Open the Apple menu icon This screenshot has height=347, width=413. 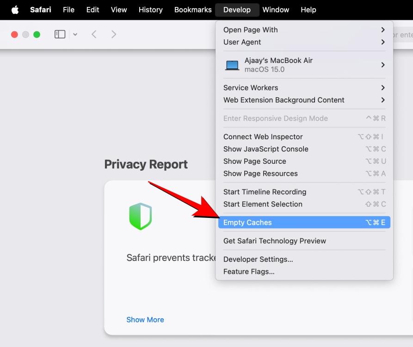(15, 10)
